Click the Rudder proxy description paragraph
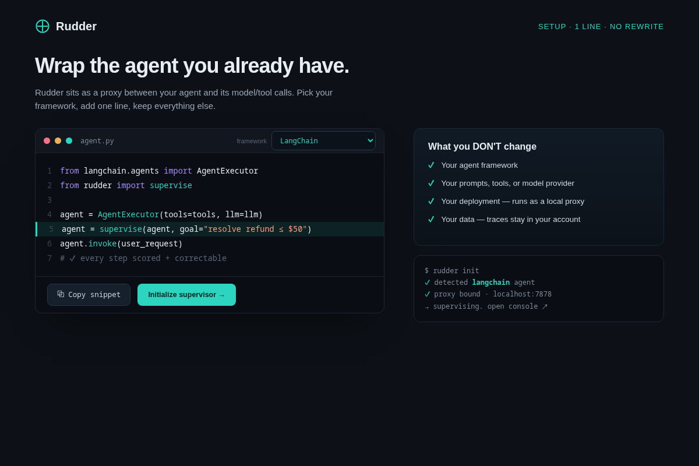The width and height of the screenshot is (699, 466). pyautogui.click(x=183, y=99)
